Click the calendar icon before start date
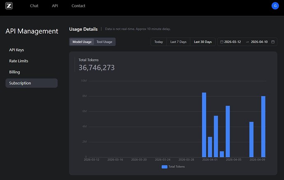Screen dimensions: 284x180 tap(221, 42)
